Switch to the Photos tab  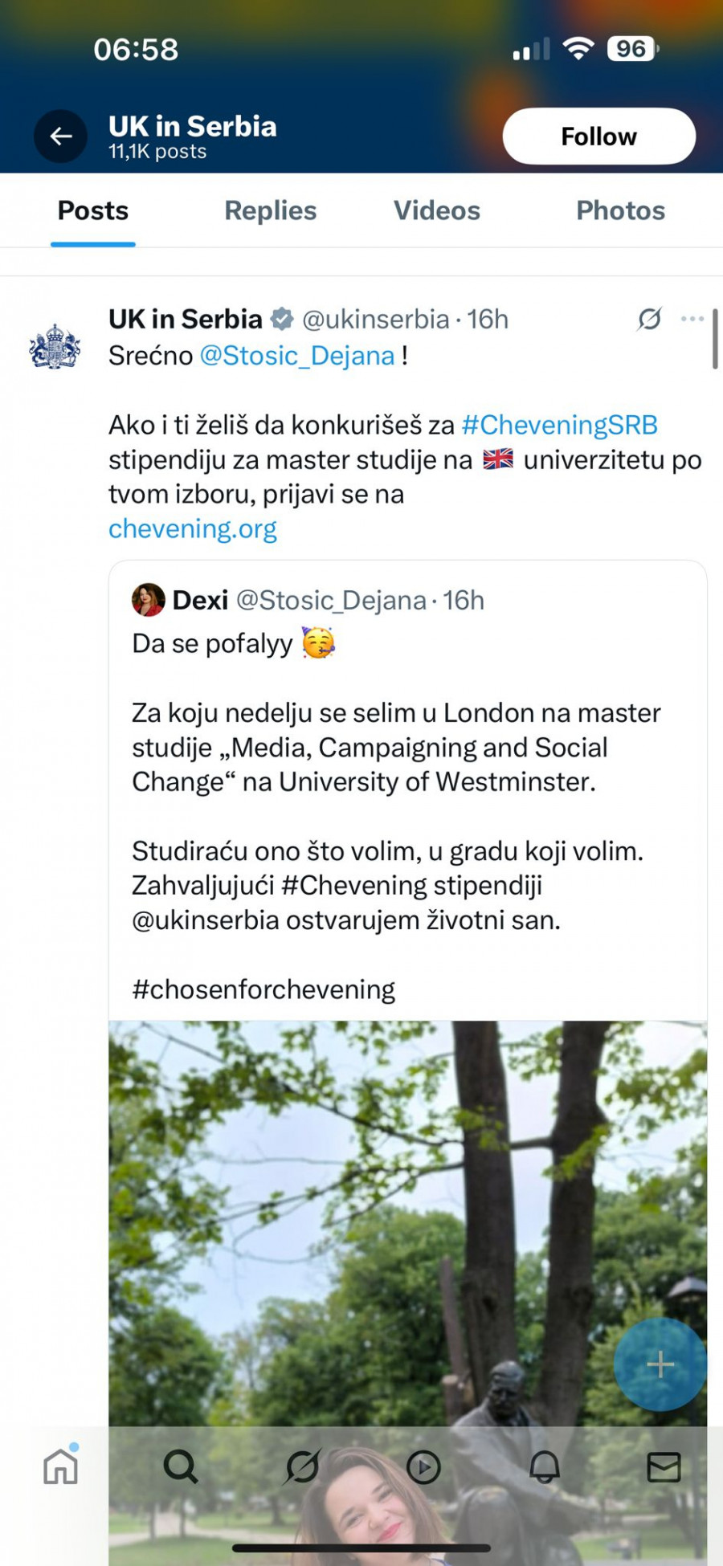pyautogui.click(x=620, y=210)
